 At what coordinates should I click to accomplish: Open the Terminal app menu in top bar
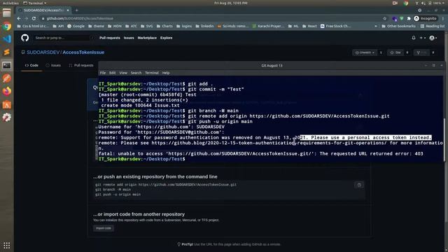[x=34, y=3]
